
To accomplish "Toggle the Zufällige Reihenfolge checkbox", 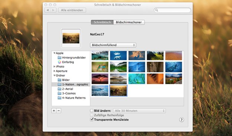I will [92, 115].
